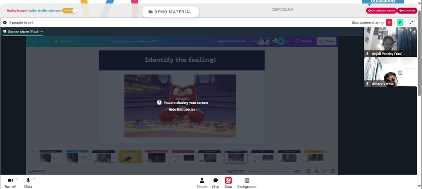Viewport: 422px width, 189px height.
Task: Open the CURRICULUM tab
Action: pyautogui.click(x=282, y=9)
